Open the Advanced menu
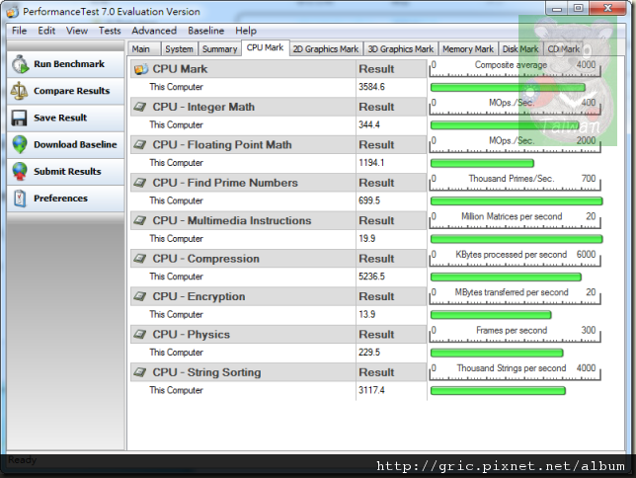The image size is (636, 478). tap(154, 31)
